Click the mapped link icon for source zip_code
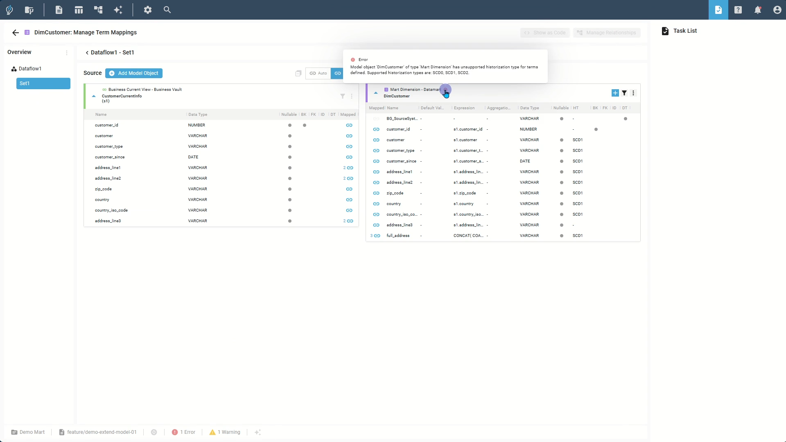 click(349, 189)
